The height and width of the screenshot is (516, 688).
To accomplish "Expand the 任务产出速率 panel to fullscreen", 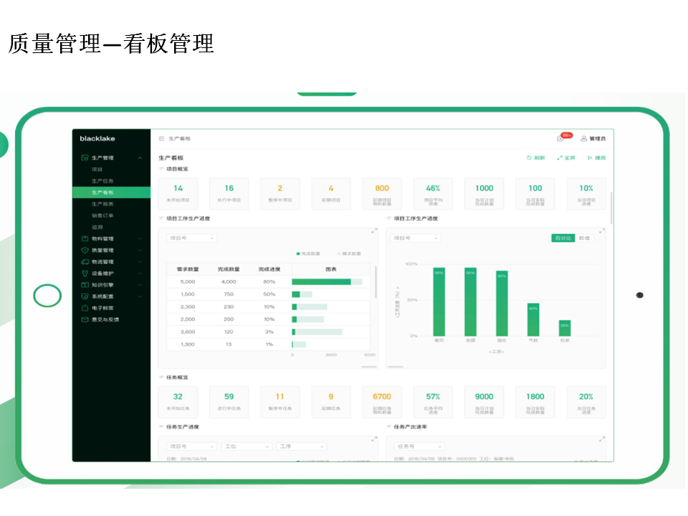I will point(602,439).
